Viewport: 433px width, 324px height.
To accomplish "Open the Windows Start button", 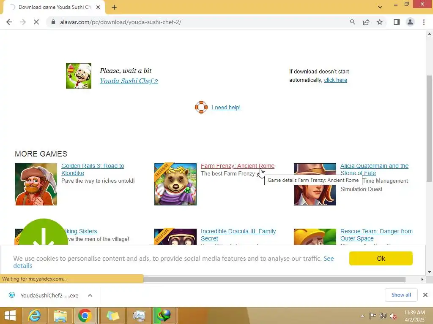I will [10, 316].
